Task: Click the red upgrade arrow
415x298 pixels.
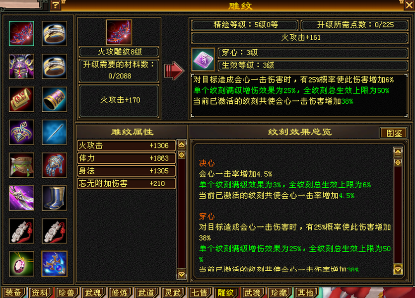Action: tap(174, 71)
